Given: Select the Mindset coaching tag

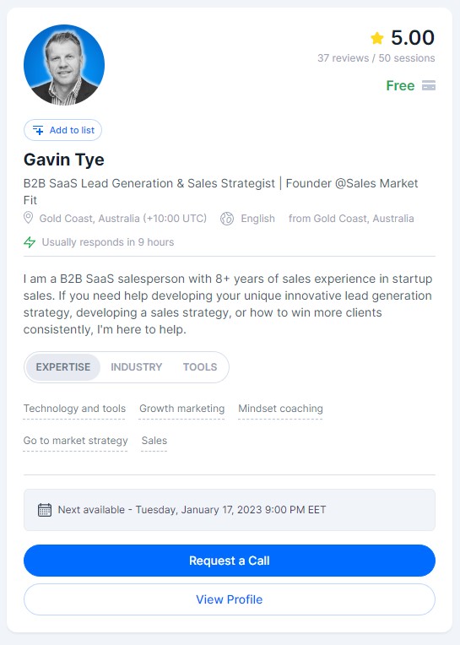Looking at the screenshot, I should (280, 409).
